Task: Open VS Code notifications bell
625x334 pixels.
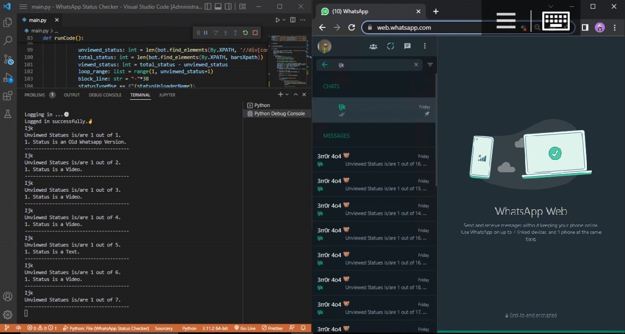Action: pyautogui.click(x=303, y=328)
